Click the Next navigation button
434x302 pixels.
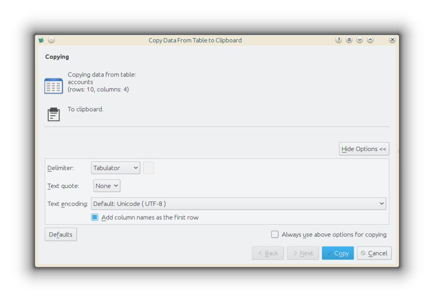point(303,253)
